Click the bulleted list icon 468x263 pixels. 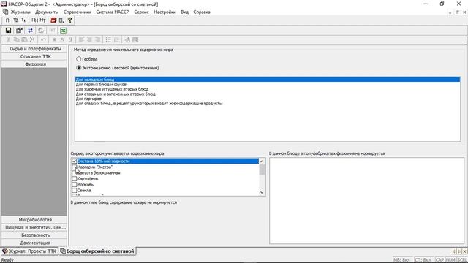click(108, 39)
